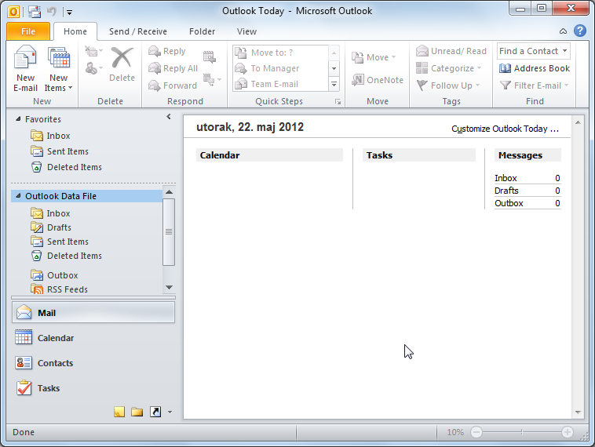This screenshot has height=447, width=595.
Task: Minimize the ribbon with the caret icon
Action: (x=563, y=31)
